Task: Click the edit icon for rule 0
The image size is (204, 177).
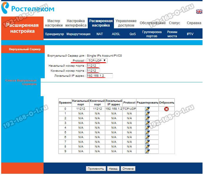Action: [x=147, y=109]
